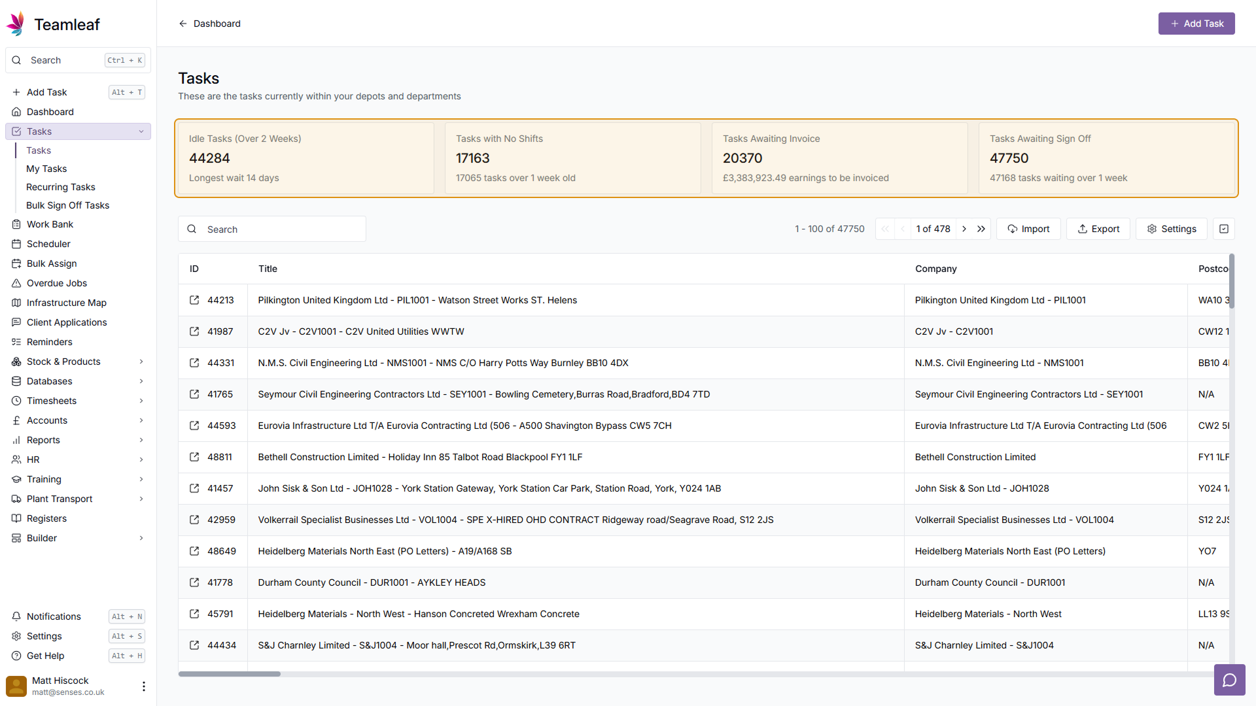Image resolution: width=1256 pixels, height=706 pixels.
Task: Expand Databases sidebar menu
Action: click(78, 381)
